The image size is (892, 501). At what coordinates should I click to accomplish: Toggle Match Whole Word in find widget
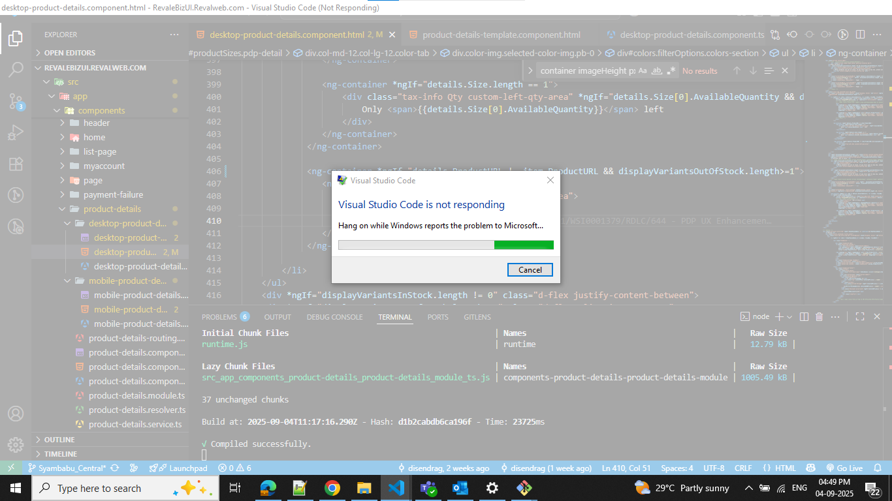657,70
